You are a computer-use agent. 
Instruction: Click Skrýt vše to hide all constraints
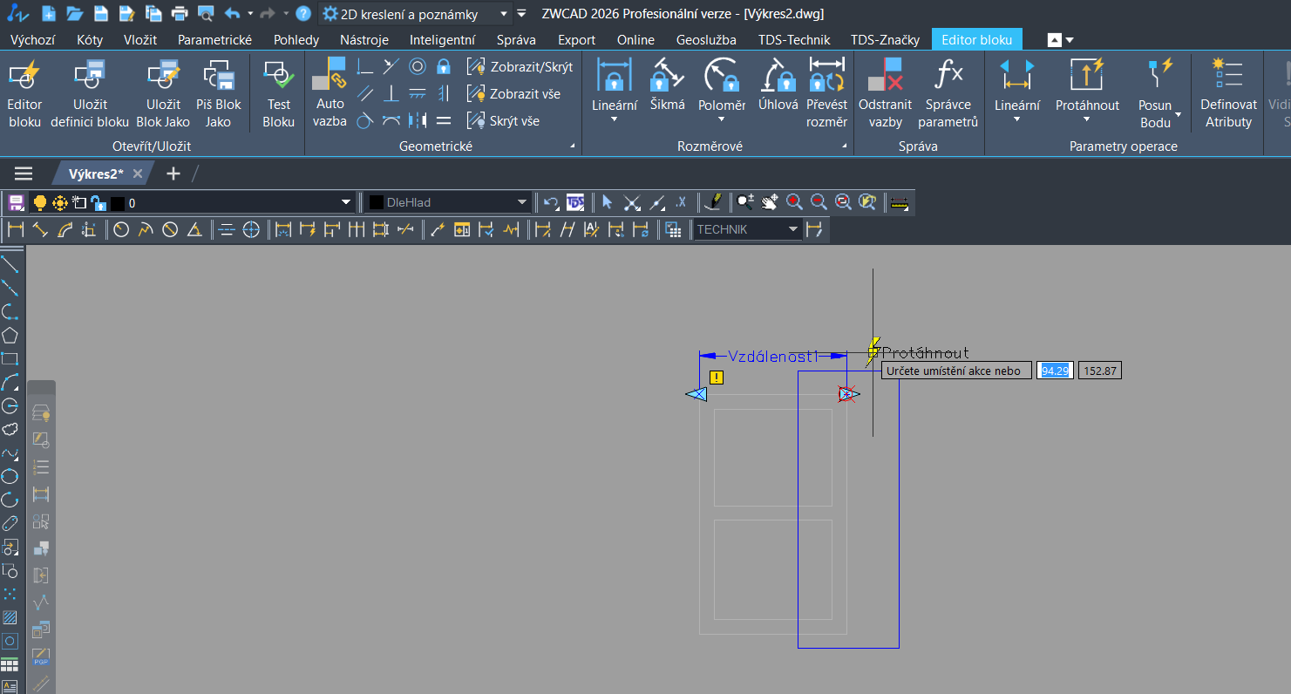click(x=505, y=120)
